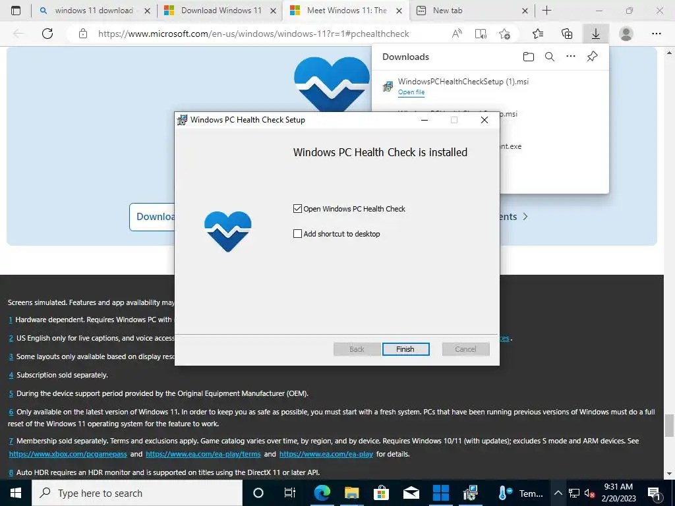The image size is (675, 506).
Task: Open Microsoft Edge from the taskbar
Action: coord(322,493)
